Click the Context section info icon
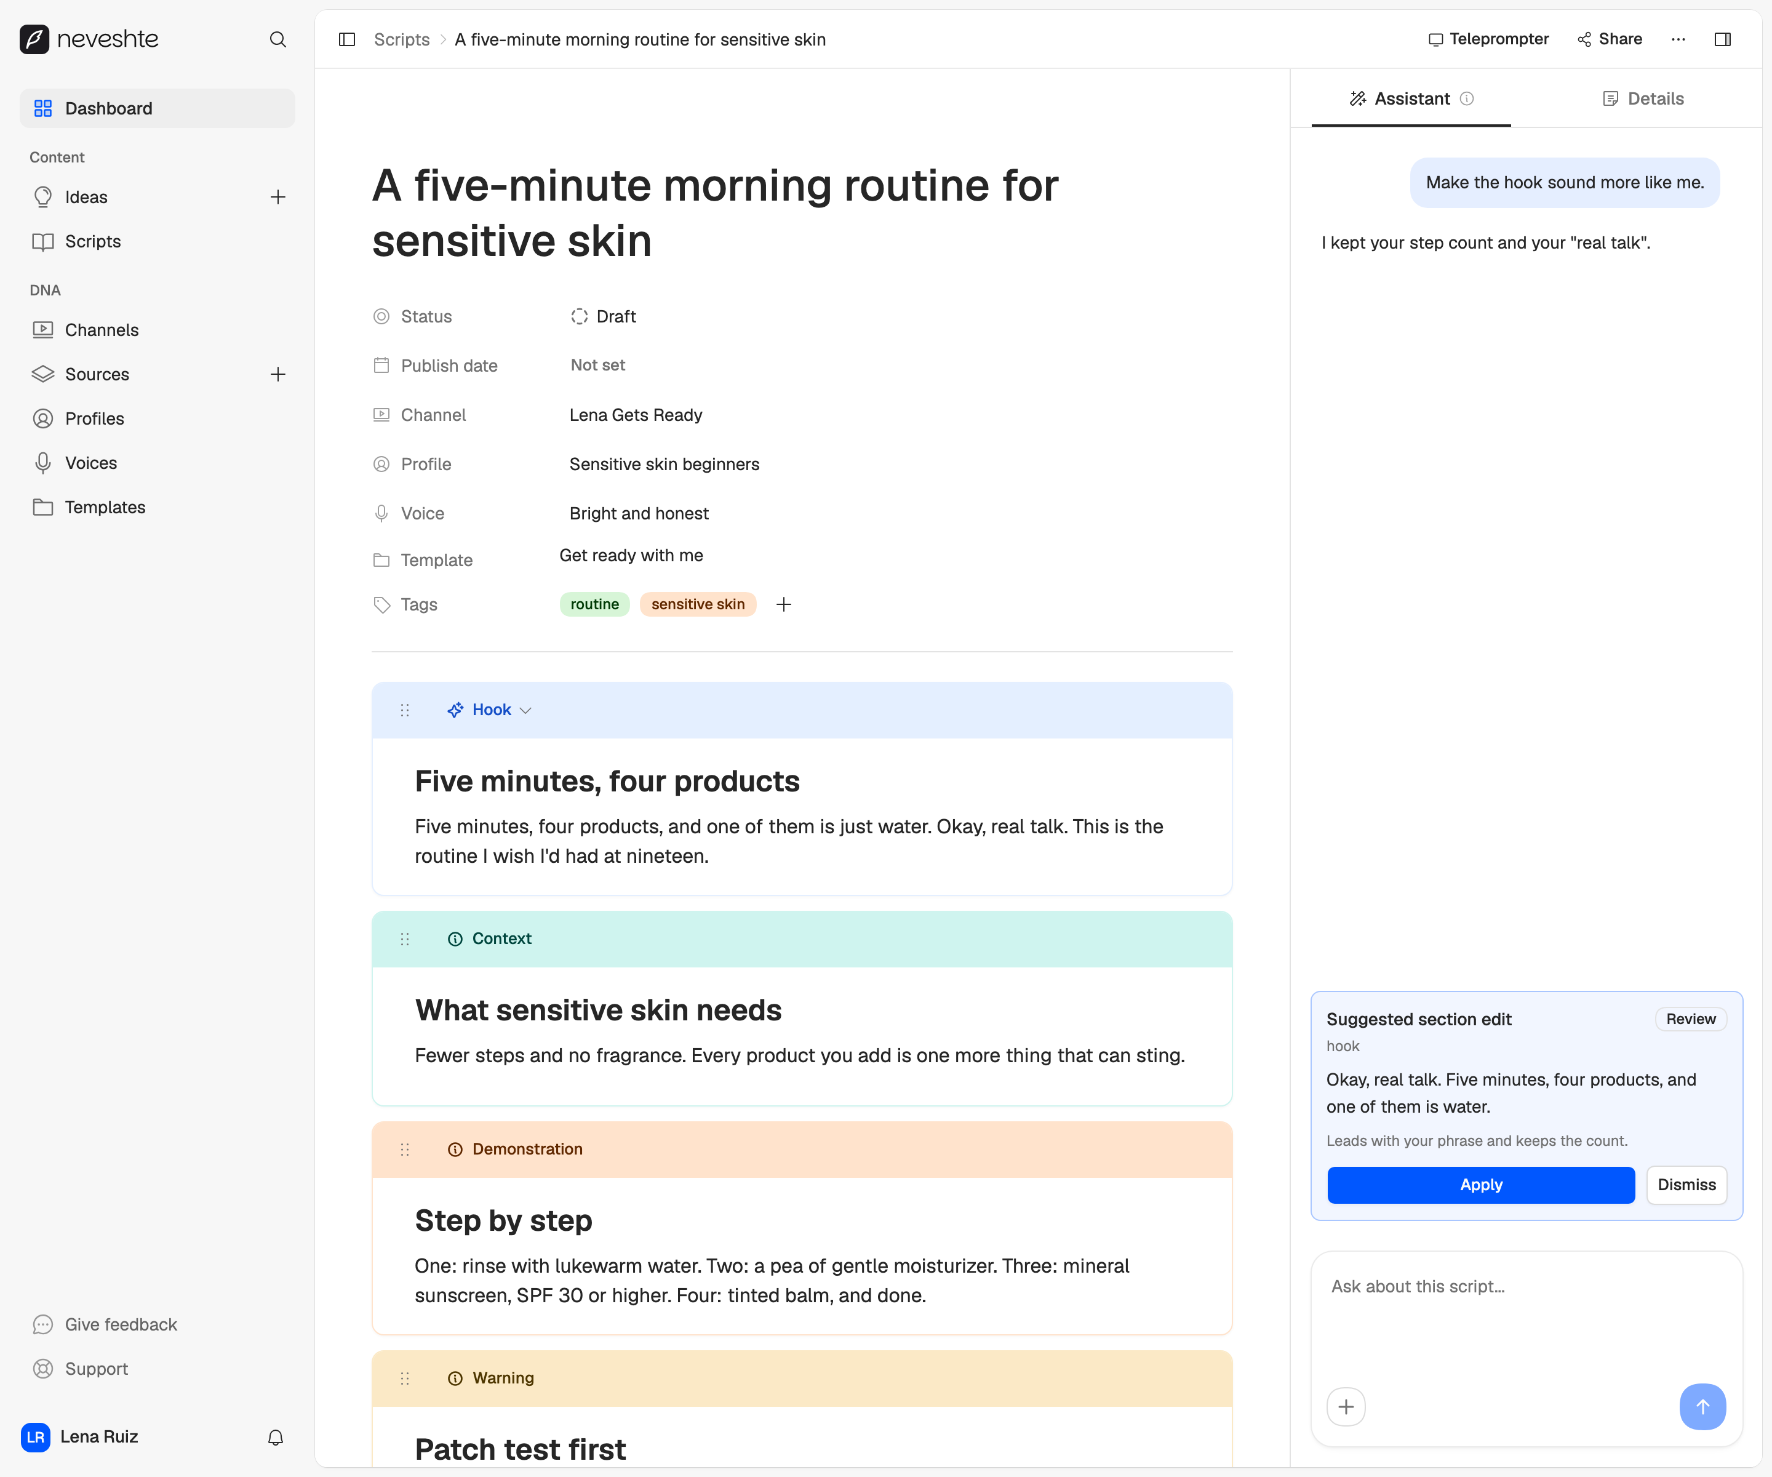 click(x=455, y=939)
